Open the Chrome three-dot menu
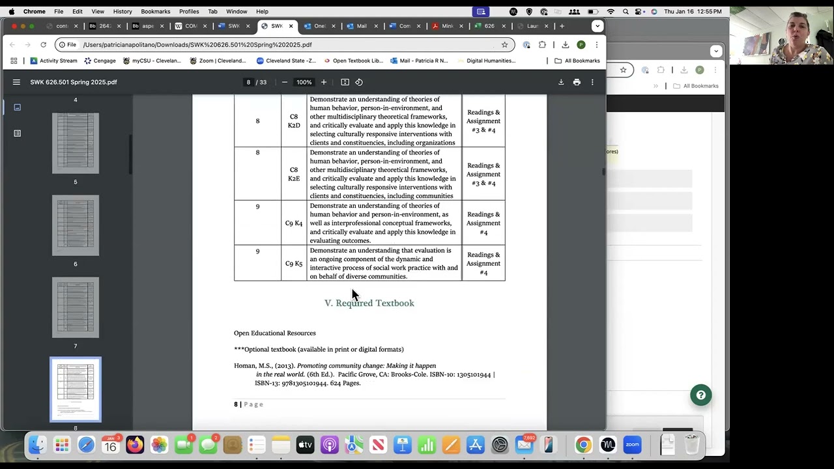 [596, 44]
